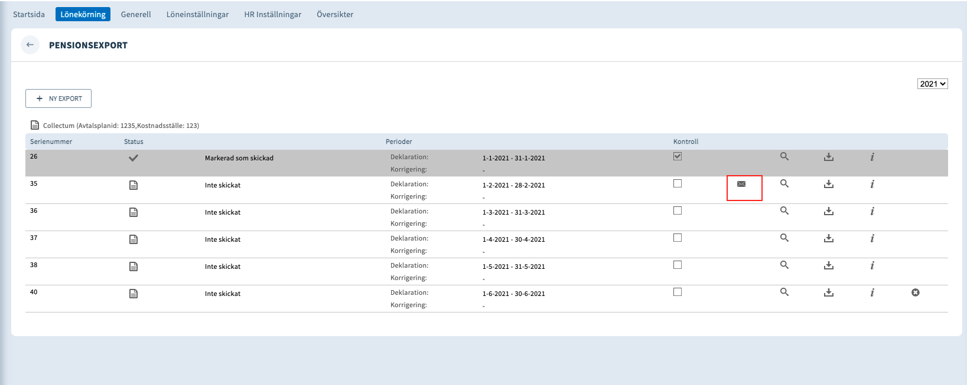Click the checkmark status icon in row 26

pos(134,158)
